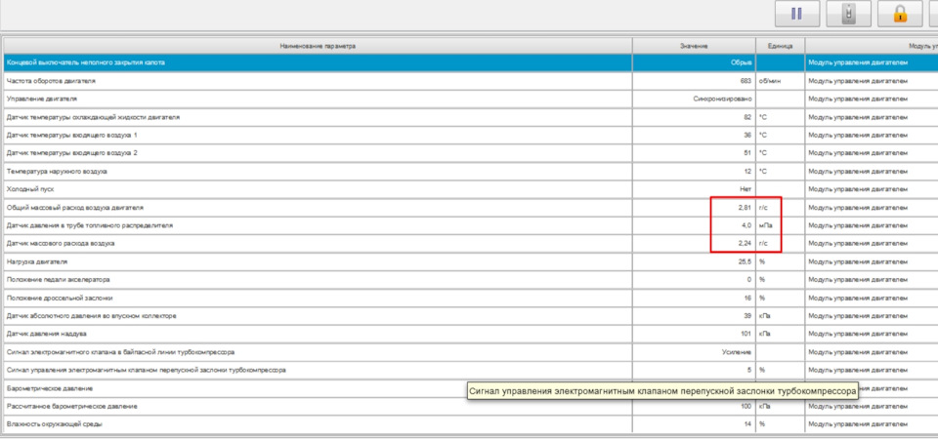Viewport: 938px width, 439px height.
Task: Click the throttle position value 16
Action: (747, 298)
